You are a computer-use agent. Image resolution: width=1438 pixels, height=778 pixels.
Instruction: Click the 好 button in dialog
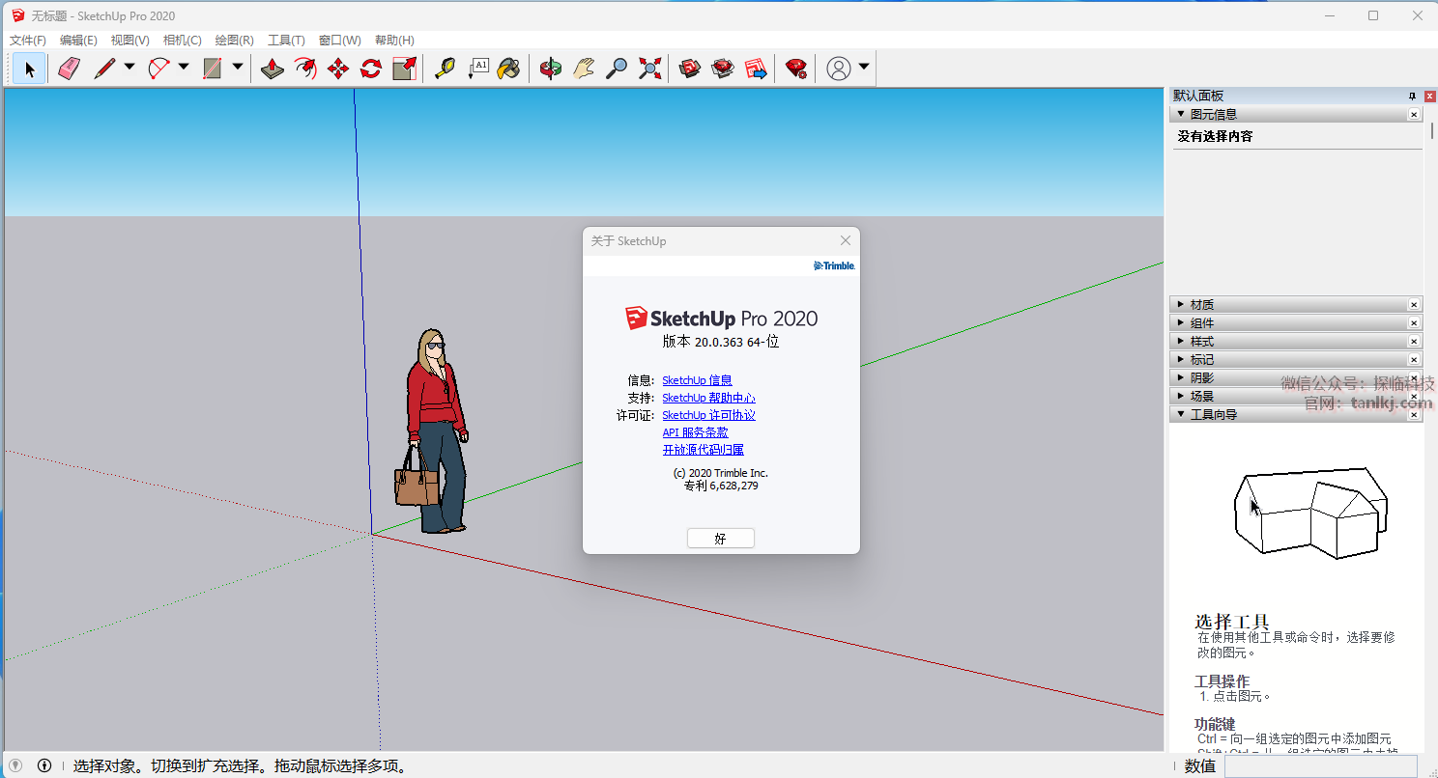click(720, 539)
